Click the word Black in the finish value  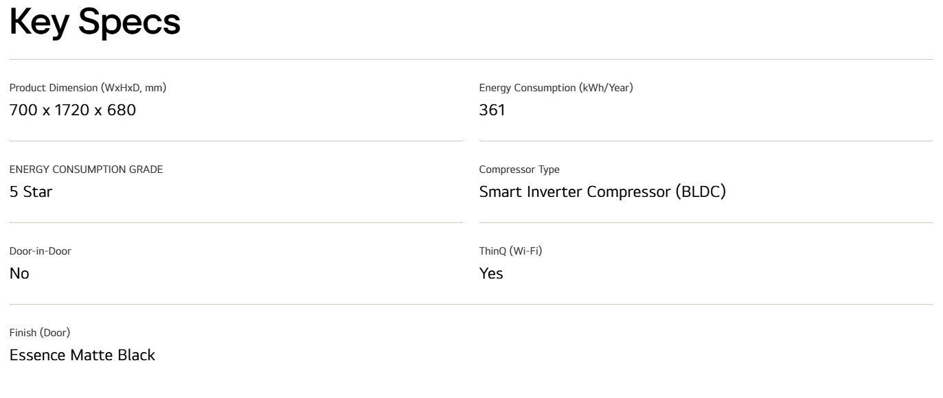137,355
